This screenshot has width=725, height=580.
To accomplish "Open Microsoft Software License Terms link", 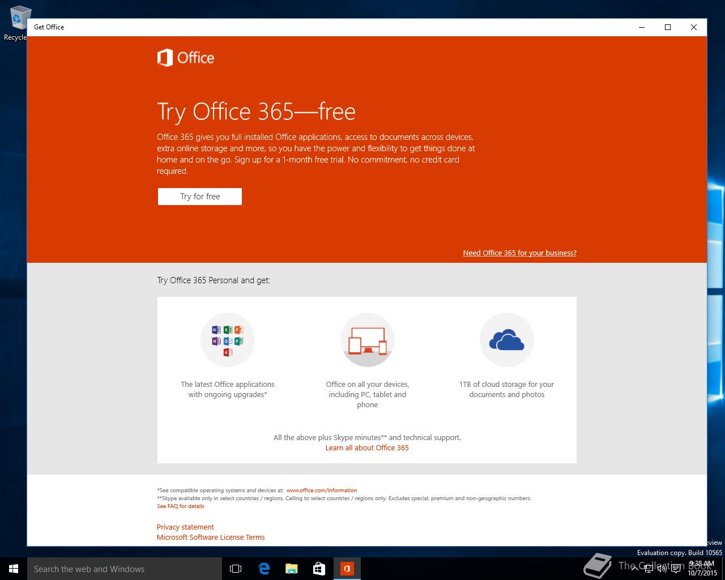I will point(211,537).
